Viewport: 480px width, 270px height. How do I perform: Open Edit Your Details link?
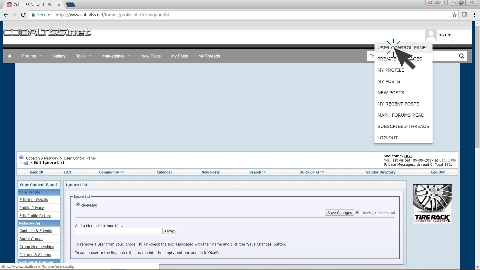pos(33,200)
